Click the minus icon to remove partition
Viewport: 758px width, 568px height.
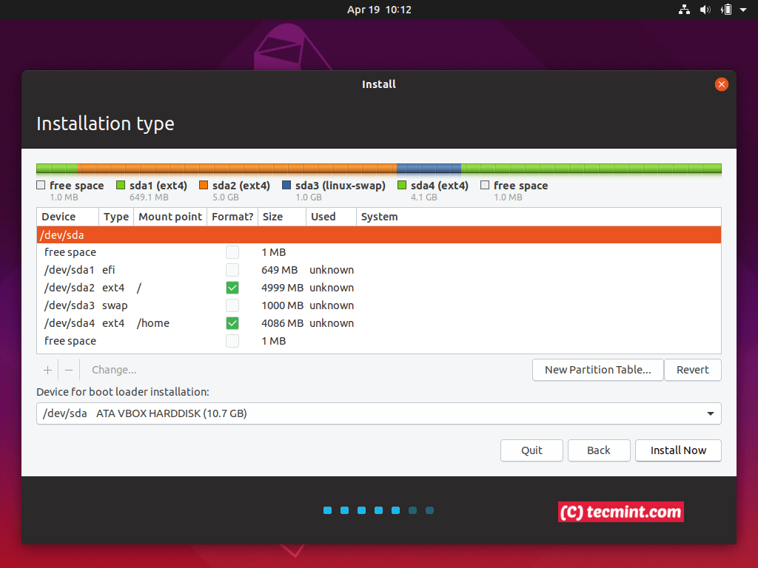pos(69,370)
